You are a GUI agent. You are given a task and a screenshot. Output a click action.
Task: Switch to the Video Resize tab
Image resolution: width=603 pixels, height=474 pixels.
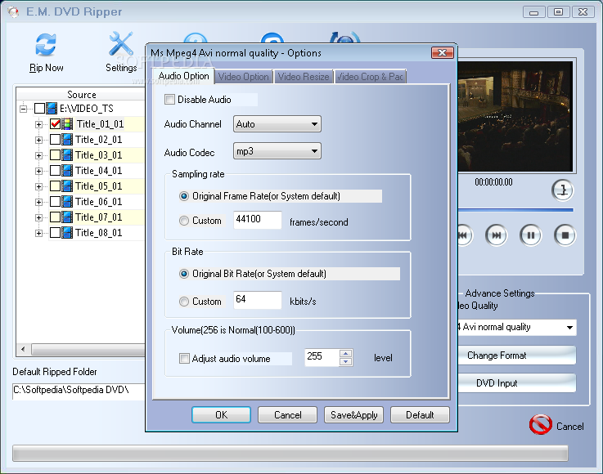(x=304, y=77)
